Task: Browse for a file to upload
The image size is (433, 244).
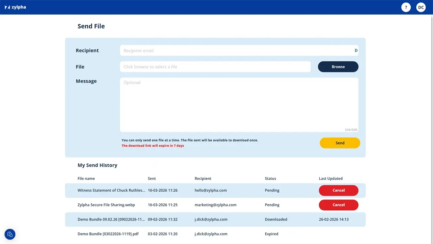Action: [338, 66]
